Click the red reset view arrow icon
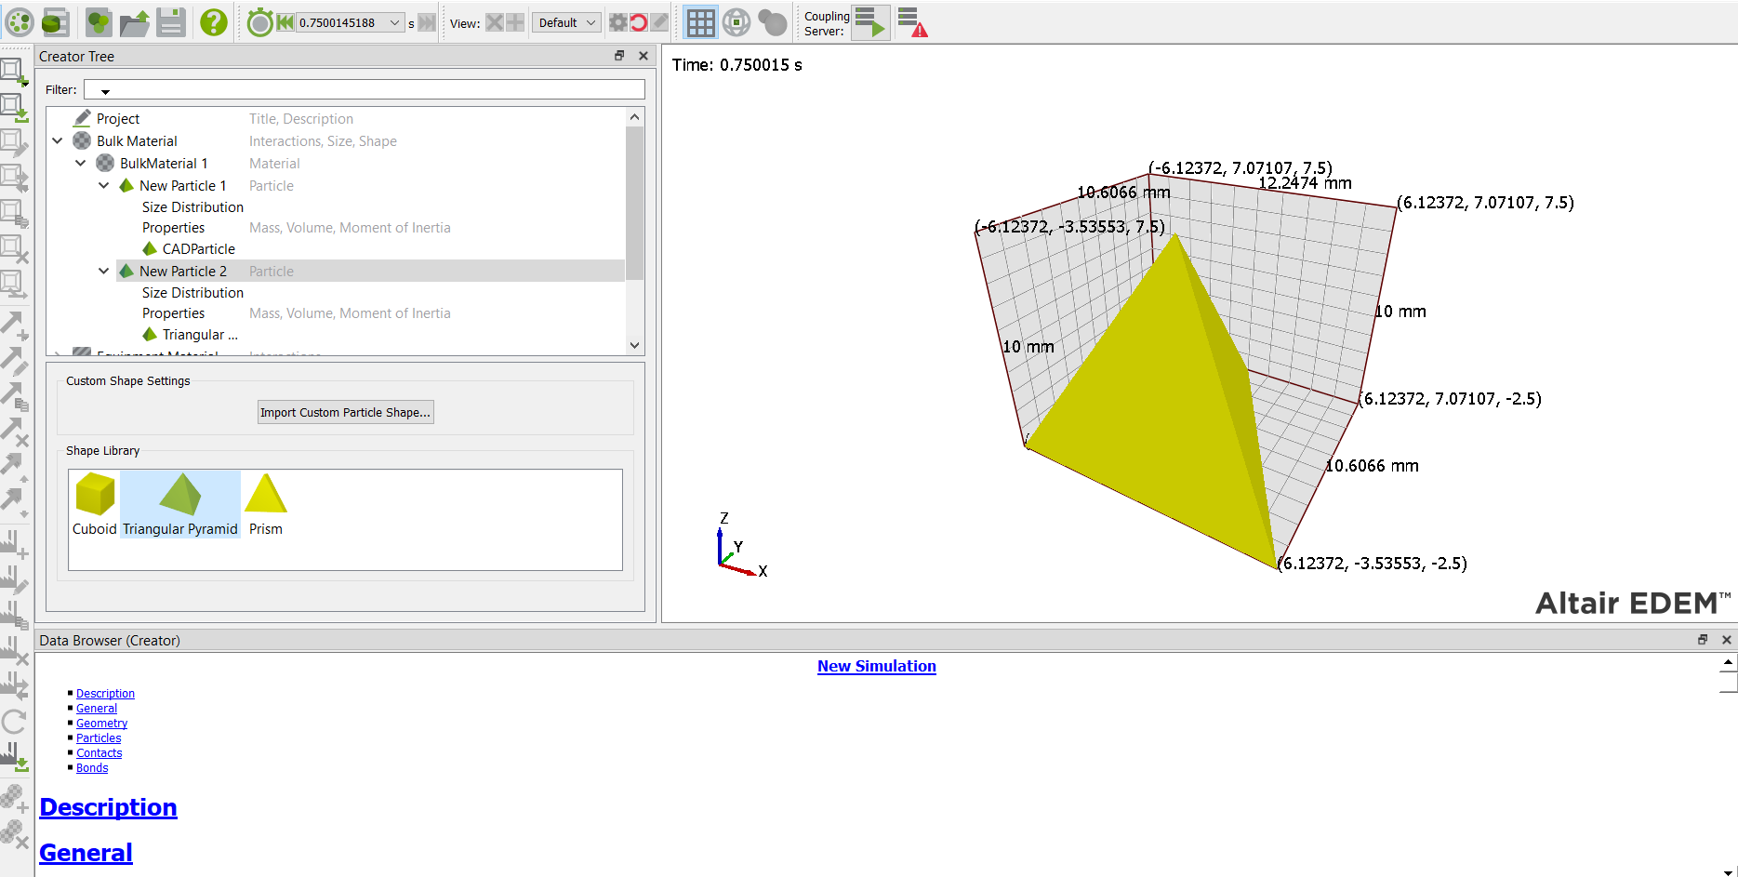This screenshot has height=877, width=1738. (x=639, y=22)
